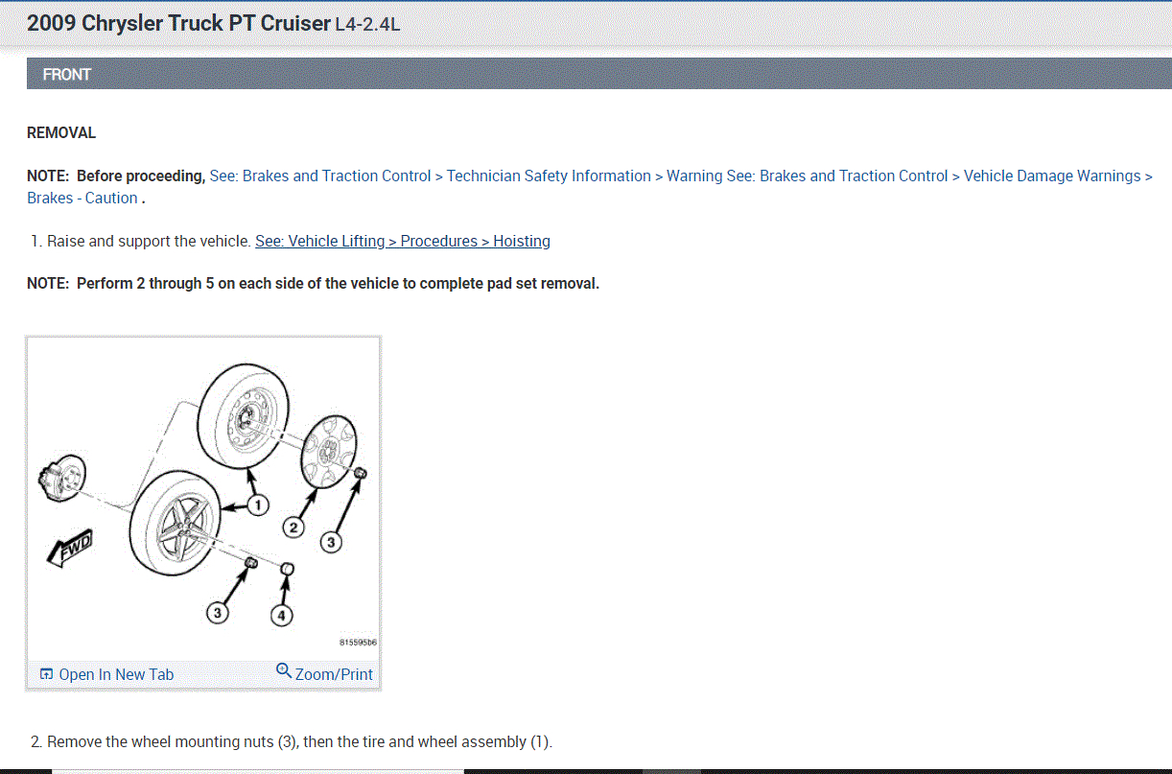Click the figure number 815595b6
The image size is (1172, 774).
[358, 643]
